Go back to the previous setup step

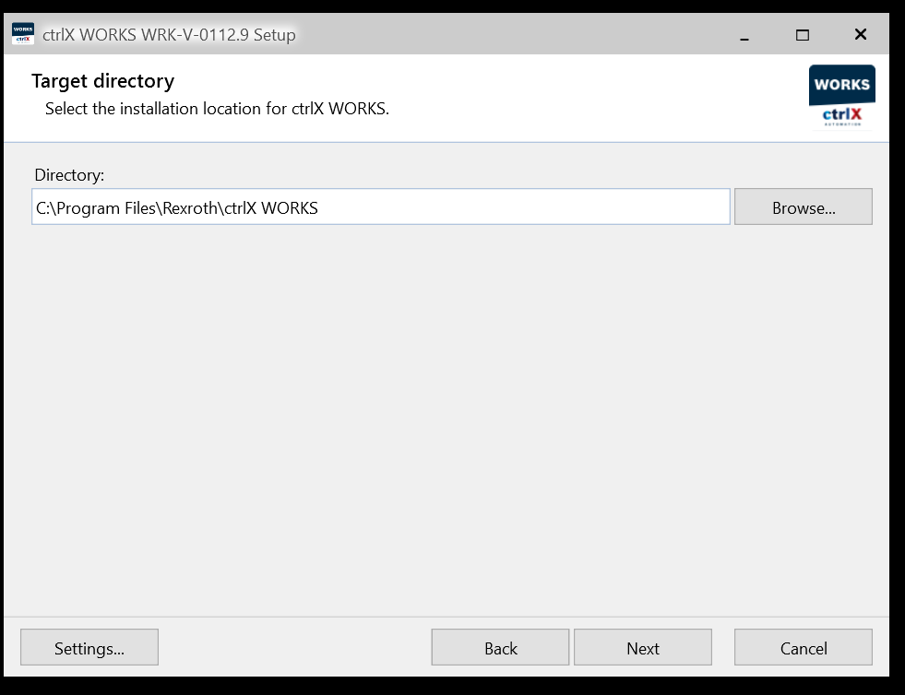tap(500, 647)
